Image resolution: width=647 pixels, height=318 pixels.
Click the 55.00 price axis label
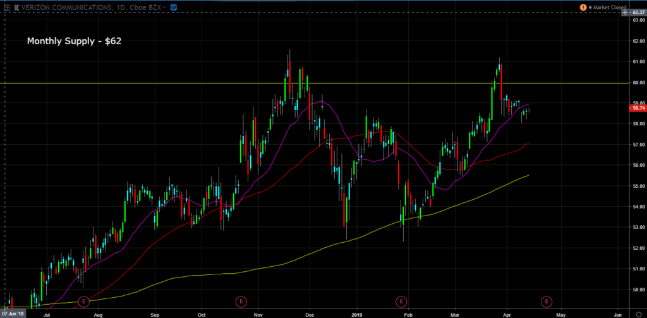[638, 186]
